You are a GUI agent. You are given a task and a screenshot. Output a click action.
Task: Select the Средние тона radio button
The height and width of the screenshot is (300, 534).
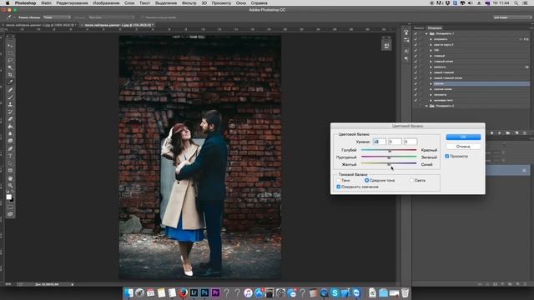click(367, 180)
